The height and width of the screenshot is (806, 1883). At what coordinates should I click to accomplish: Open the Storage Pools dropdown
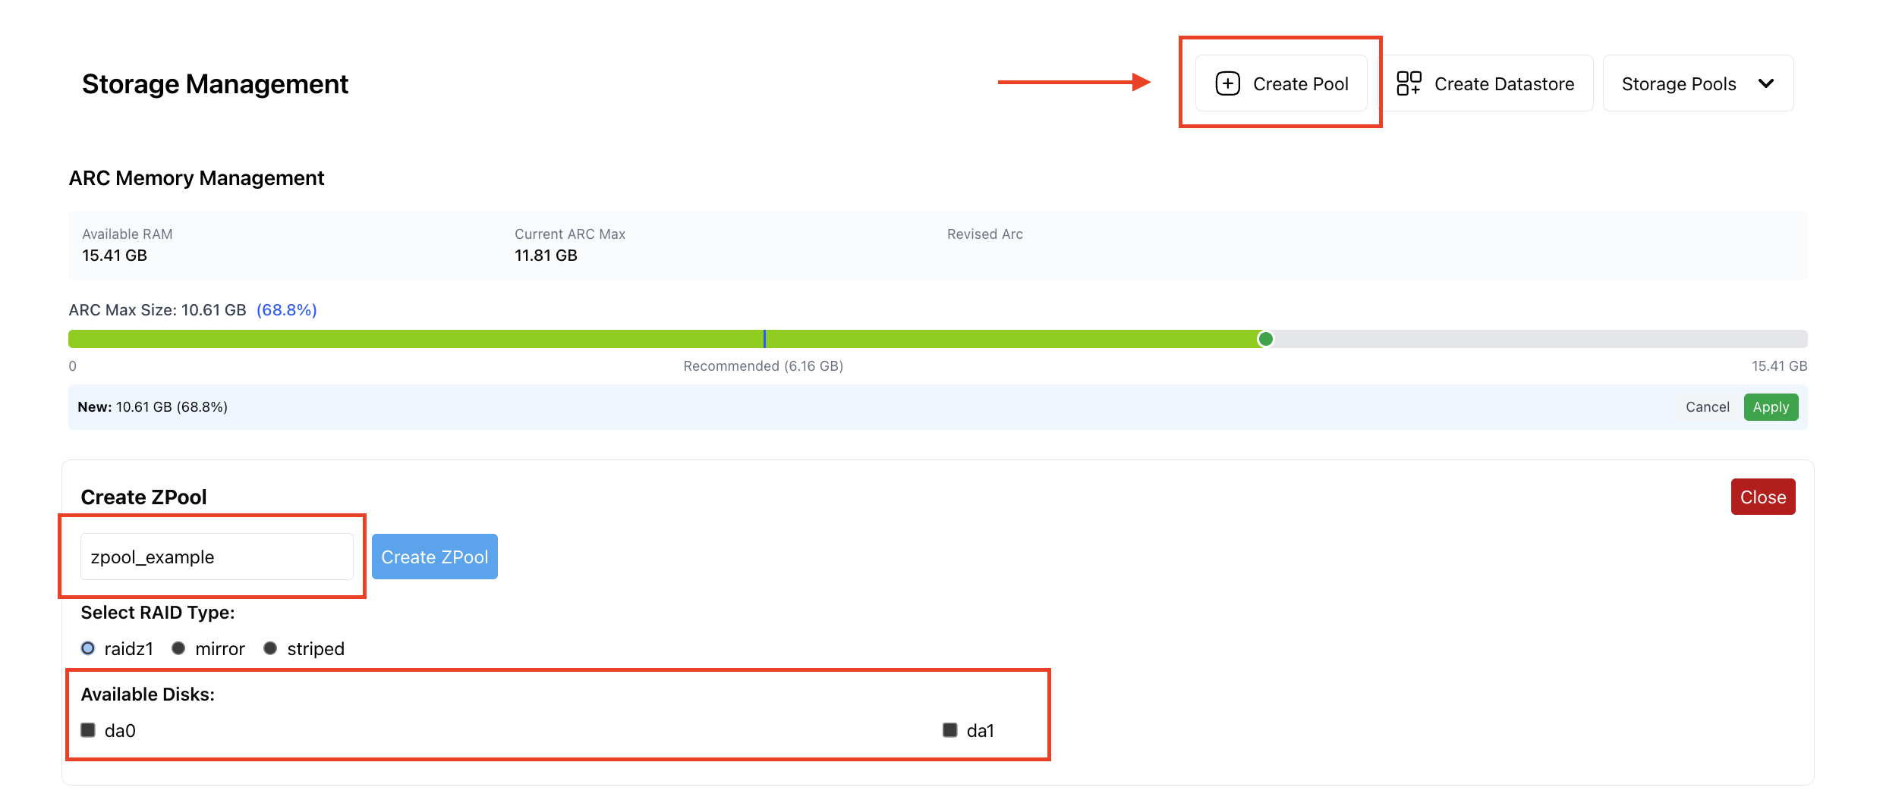point(1698,83)
